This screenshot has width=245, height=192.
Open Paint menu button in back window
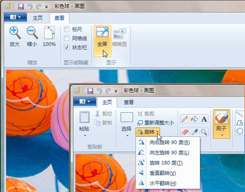(15, 17)
